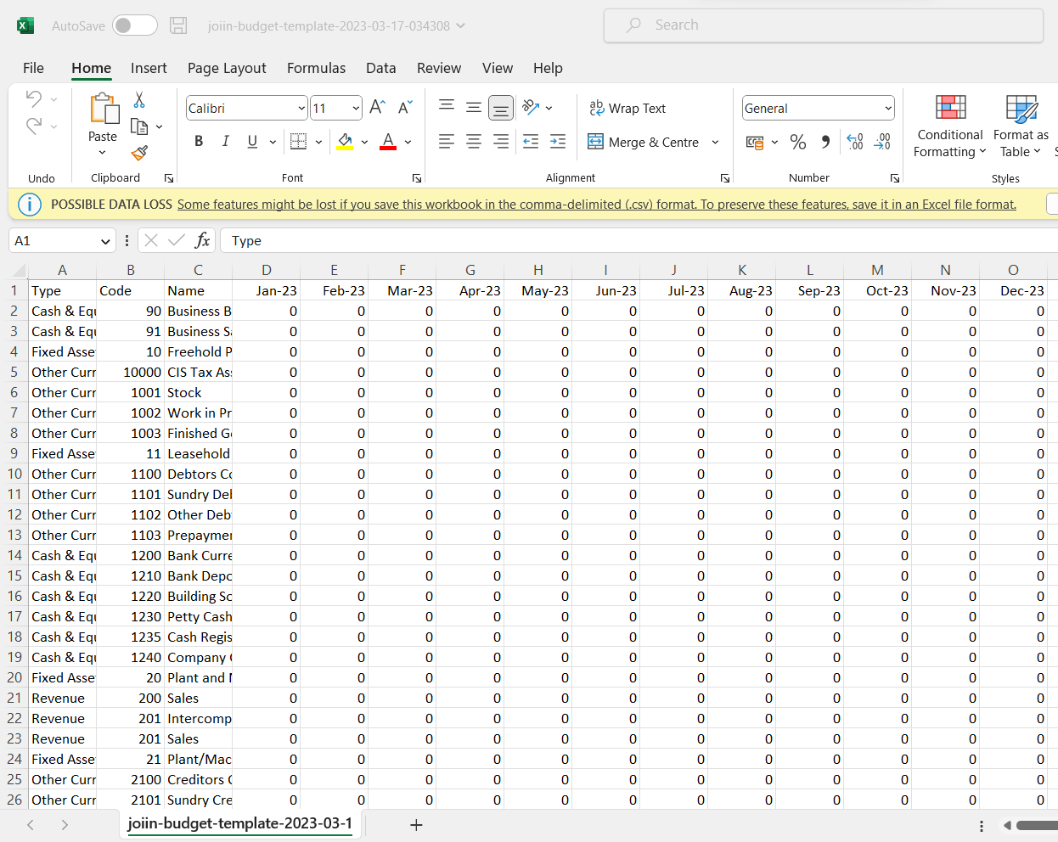The width and height of the screenshot is (1058, 842).
Task: Open the Font settings dialog launcher
Action: [417, 178]
